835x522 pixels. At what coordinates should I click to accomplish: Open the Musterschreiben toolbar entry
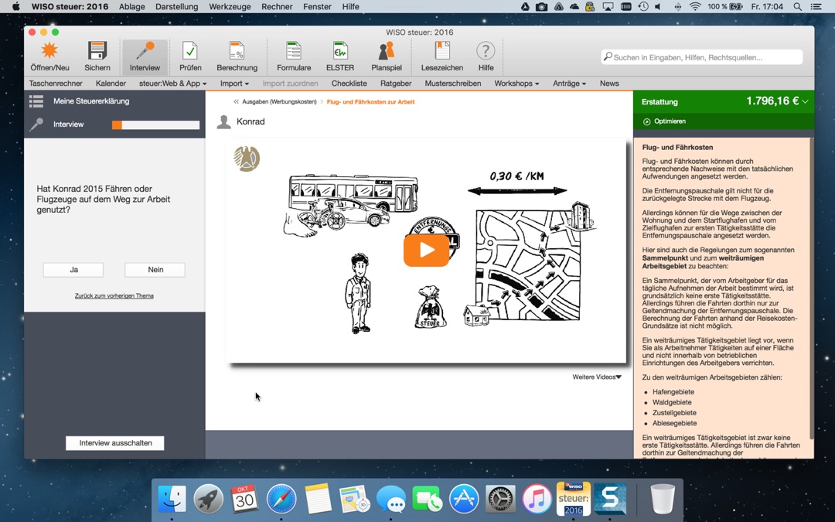pos(452,83)
